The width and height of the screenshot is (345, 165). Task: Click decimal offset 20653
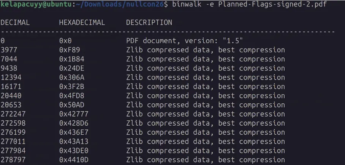tap(11, 105)
